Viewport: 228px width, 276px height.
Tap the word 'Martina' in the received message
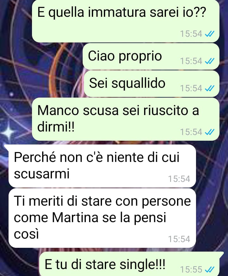coord(75,218)
